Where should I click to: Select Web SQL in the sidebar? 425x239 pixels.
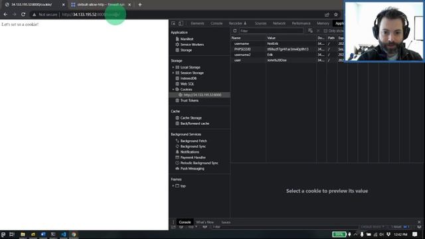pos(187,84)
